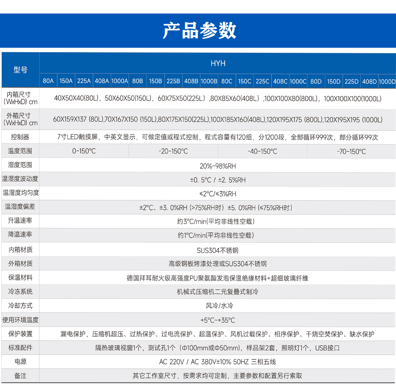Click the 约3℃/min heating rate value
The height and width of the screenshot is (390, 396).
[216, 222]
